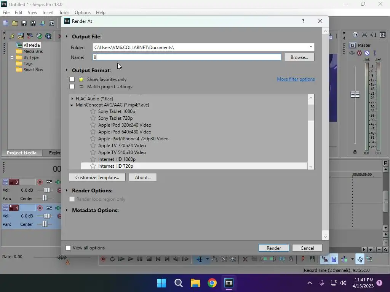390x292 pixels.
Task: Click Customize Template button
Action: pyautogui.click(x=97, y=177)
